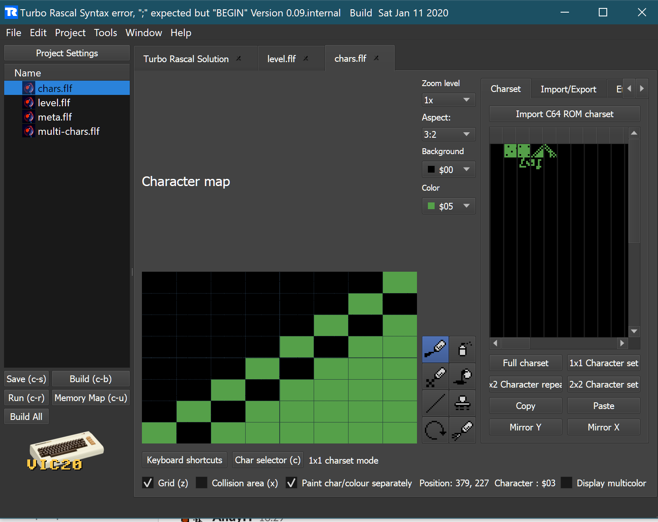
Task: Click the Full charset button
Action: [x=526, y=363]
